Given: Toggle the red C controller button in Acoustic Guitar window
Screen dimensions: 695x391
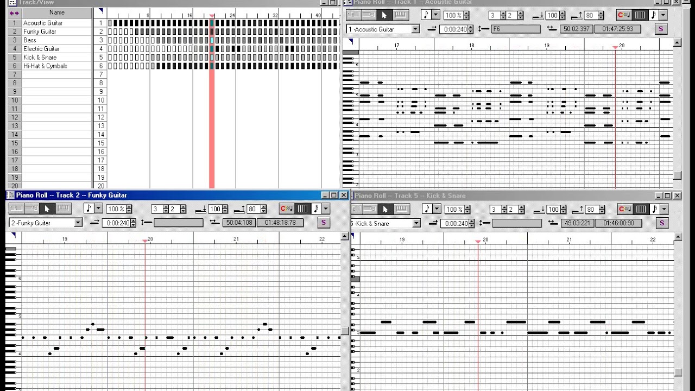Looking at the screenshot, I should tap(624, 15).
